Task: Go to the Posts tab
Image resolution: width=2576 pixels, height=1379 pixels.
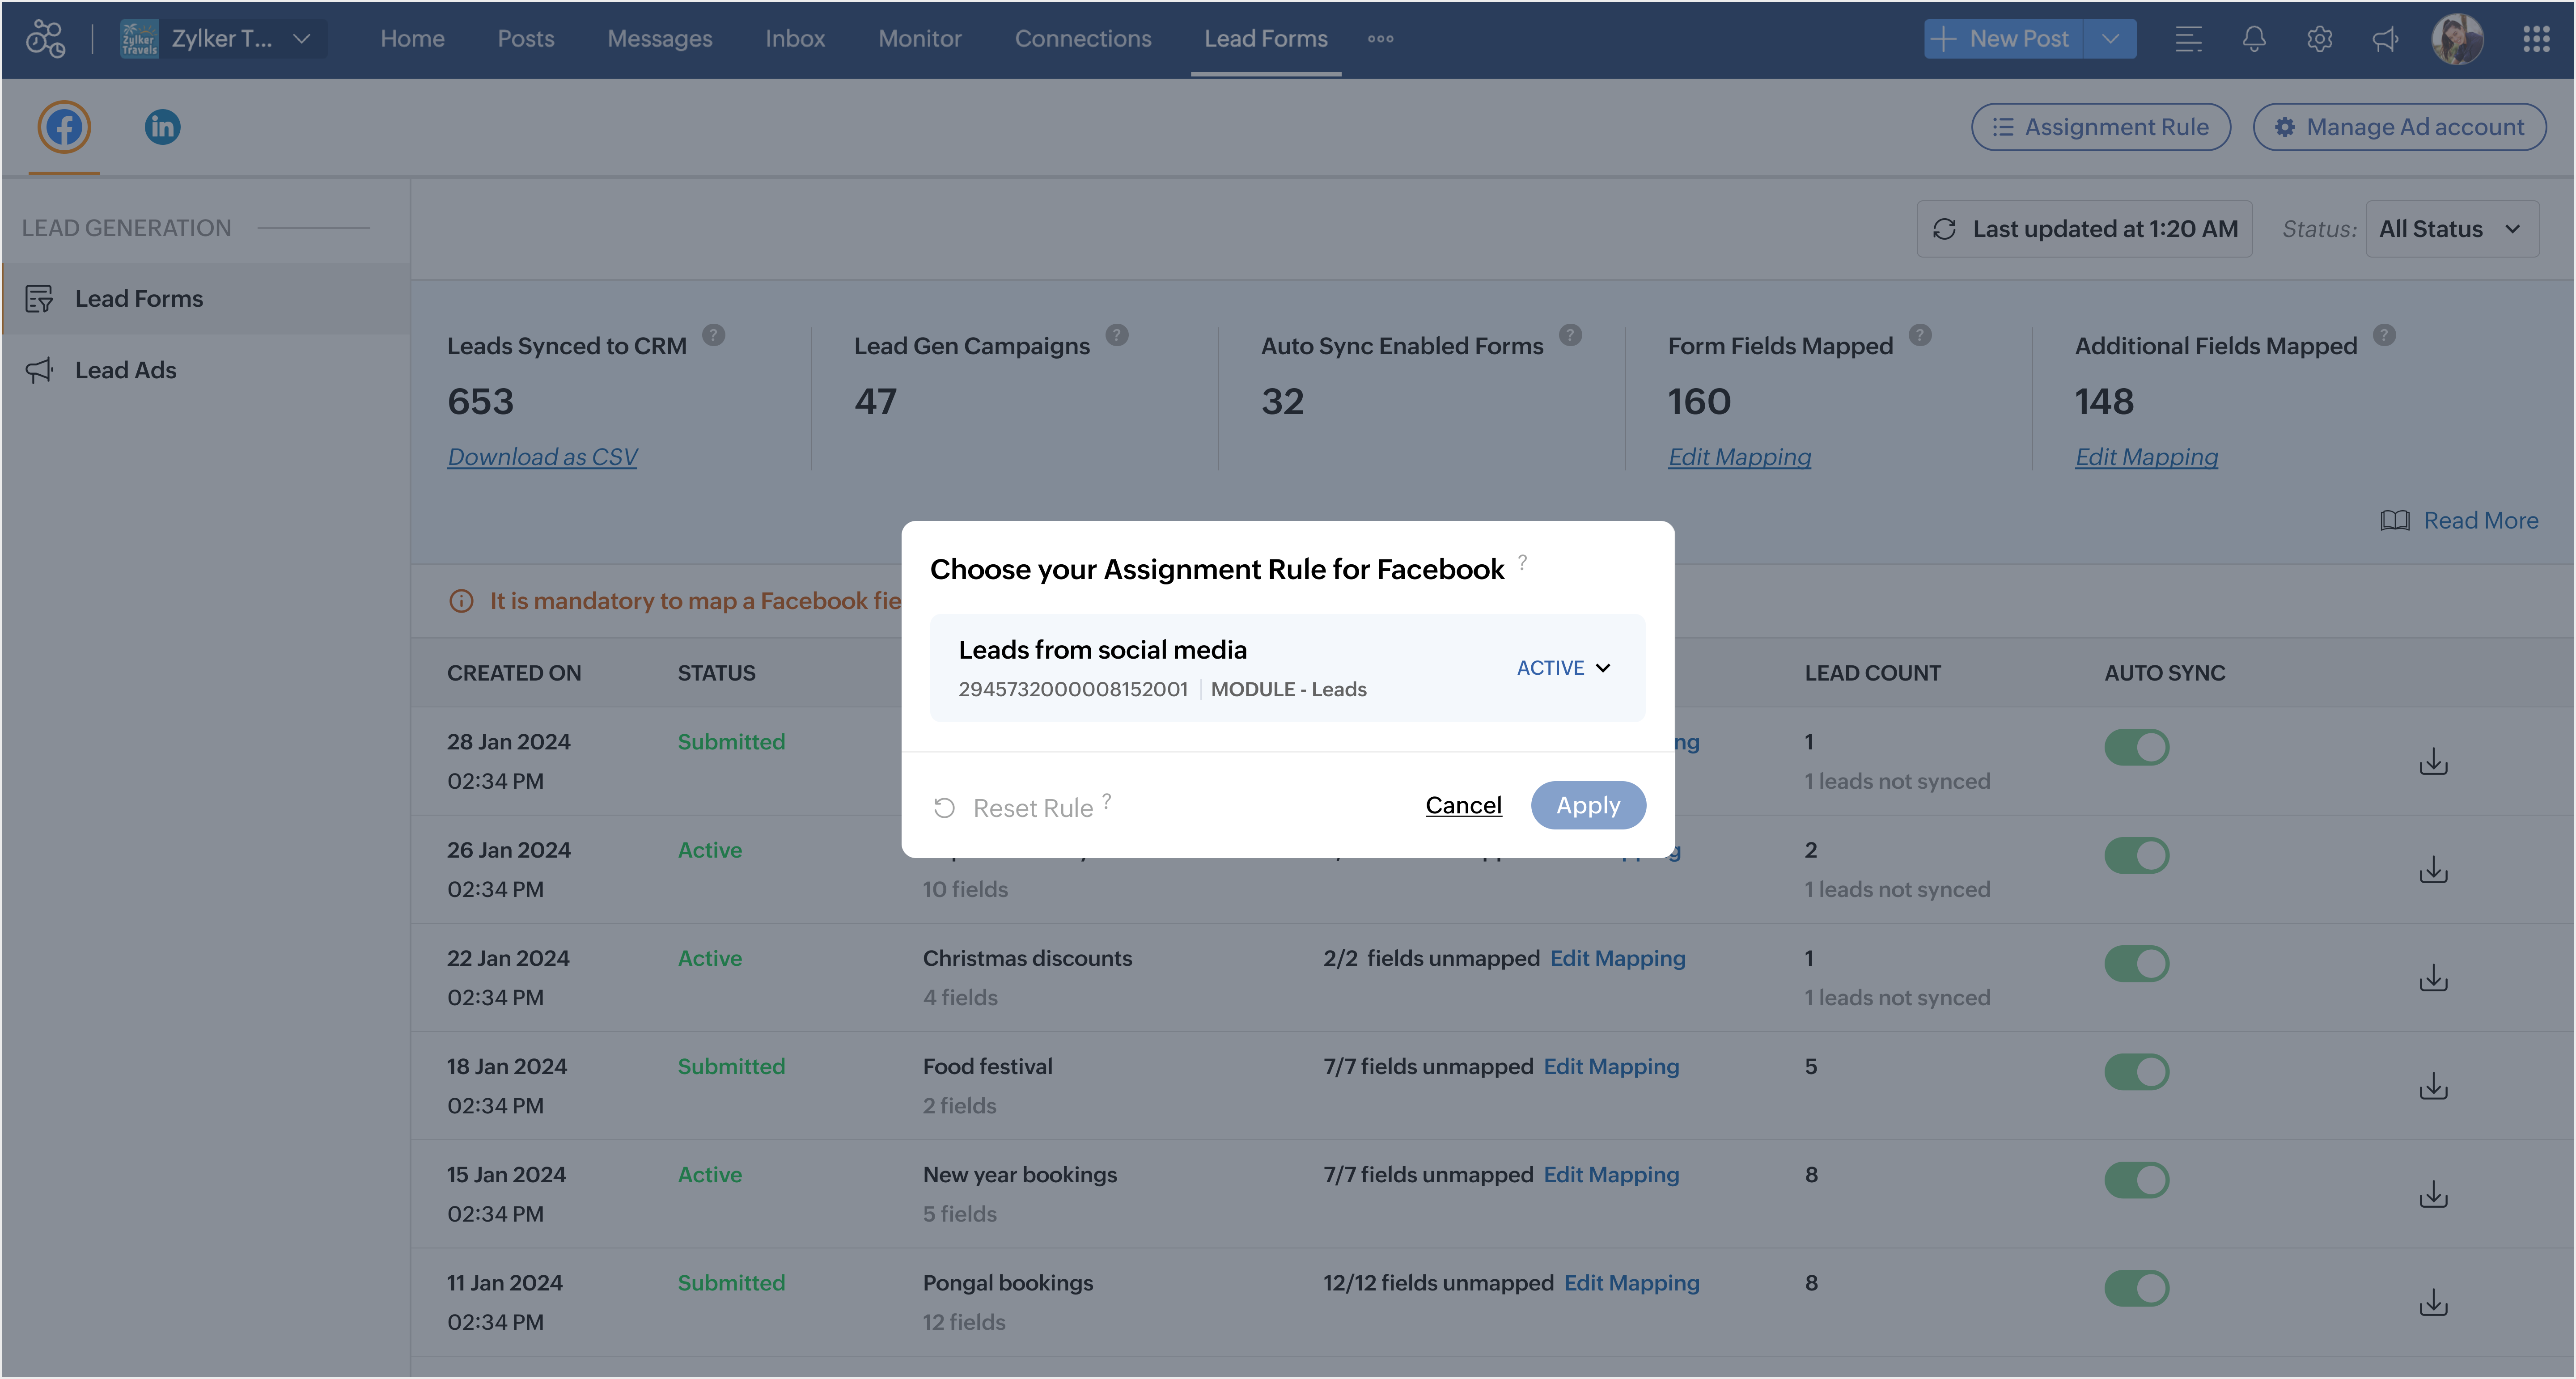Action: 525,39
